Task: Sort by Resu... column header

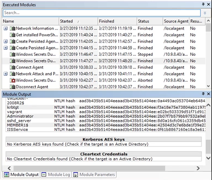Action: click(197, 21)
